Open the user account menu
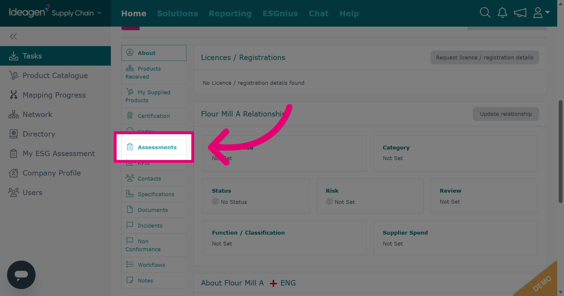The image size is (564, 296). (541, 13)
